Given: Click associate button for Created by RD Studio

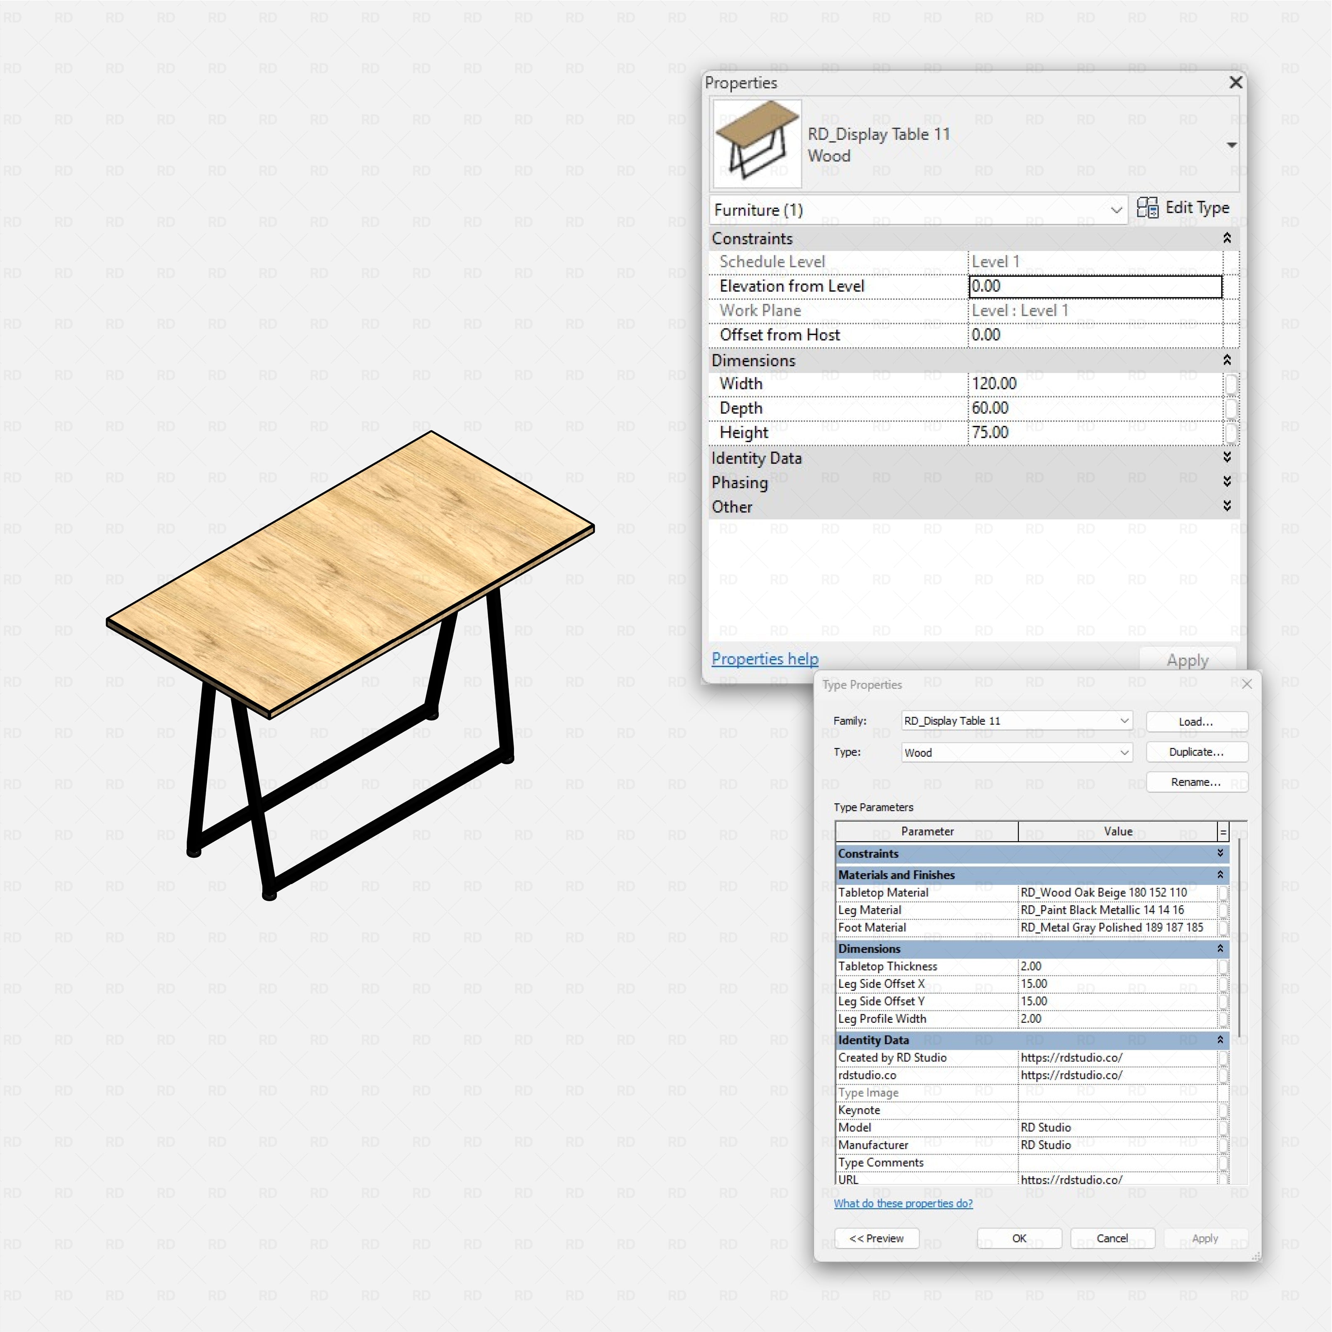Looking at the screenshot, I should pyautogui.click(x=1223, y=1058).
